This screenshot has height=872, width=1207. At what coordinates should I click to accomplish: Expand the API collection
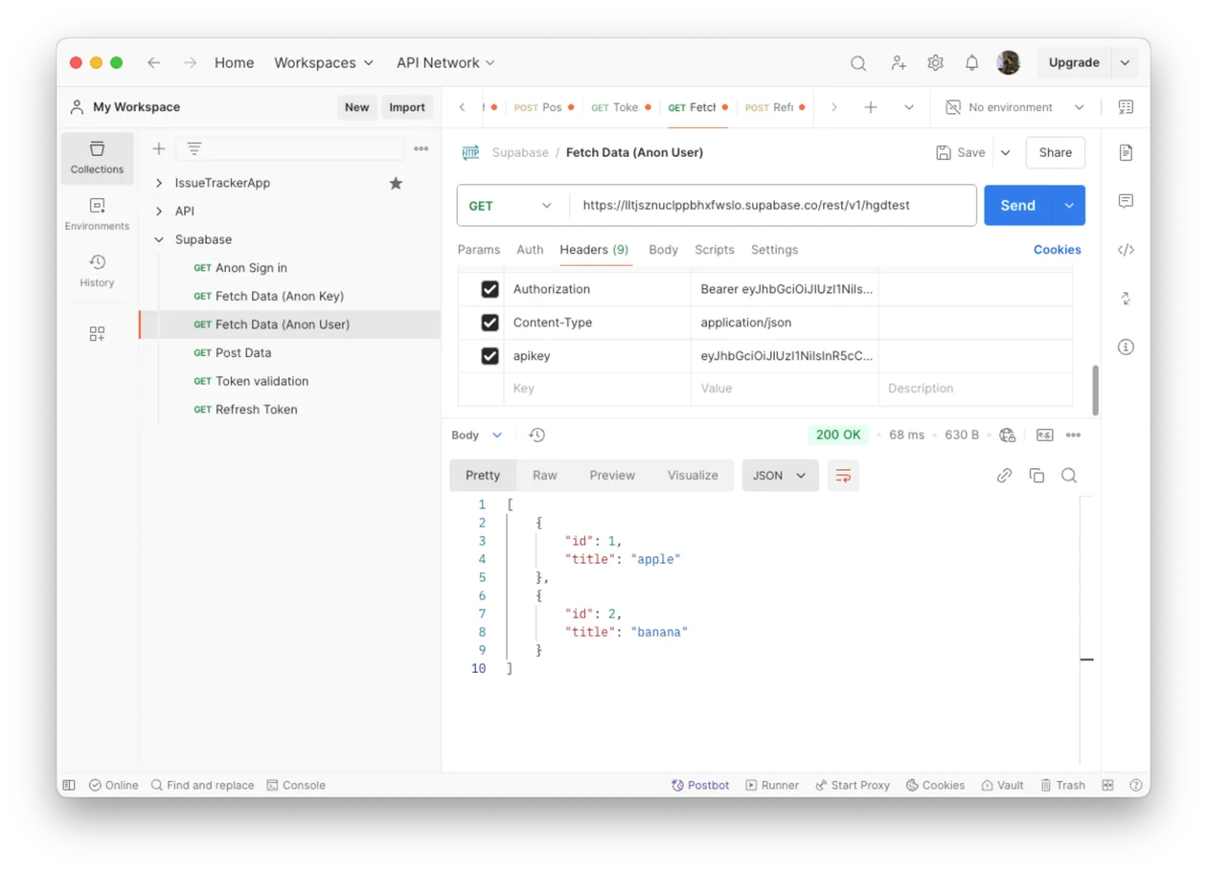click(159, 211)
